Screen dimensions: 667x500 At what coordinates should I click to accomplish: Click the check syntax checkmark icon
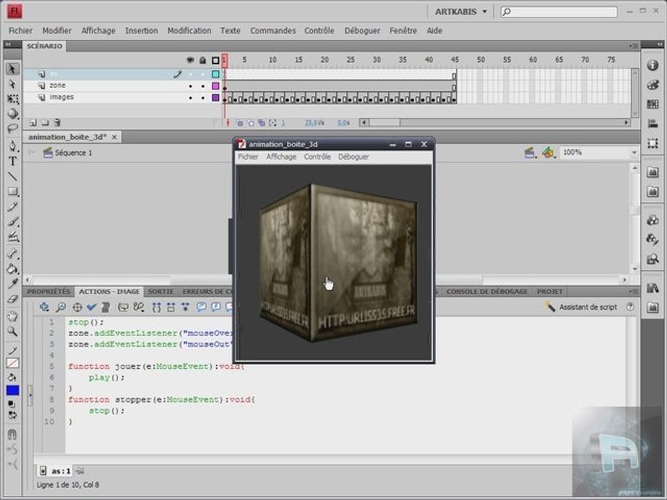tap(92, 306)
